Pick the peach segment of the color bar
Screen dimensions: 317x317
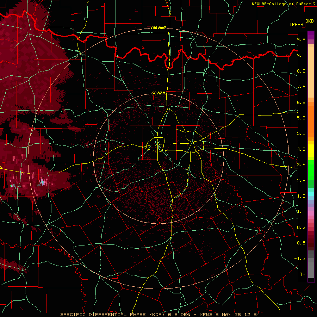point(311,72)
